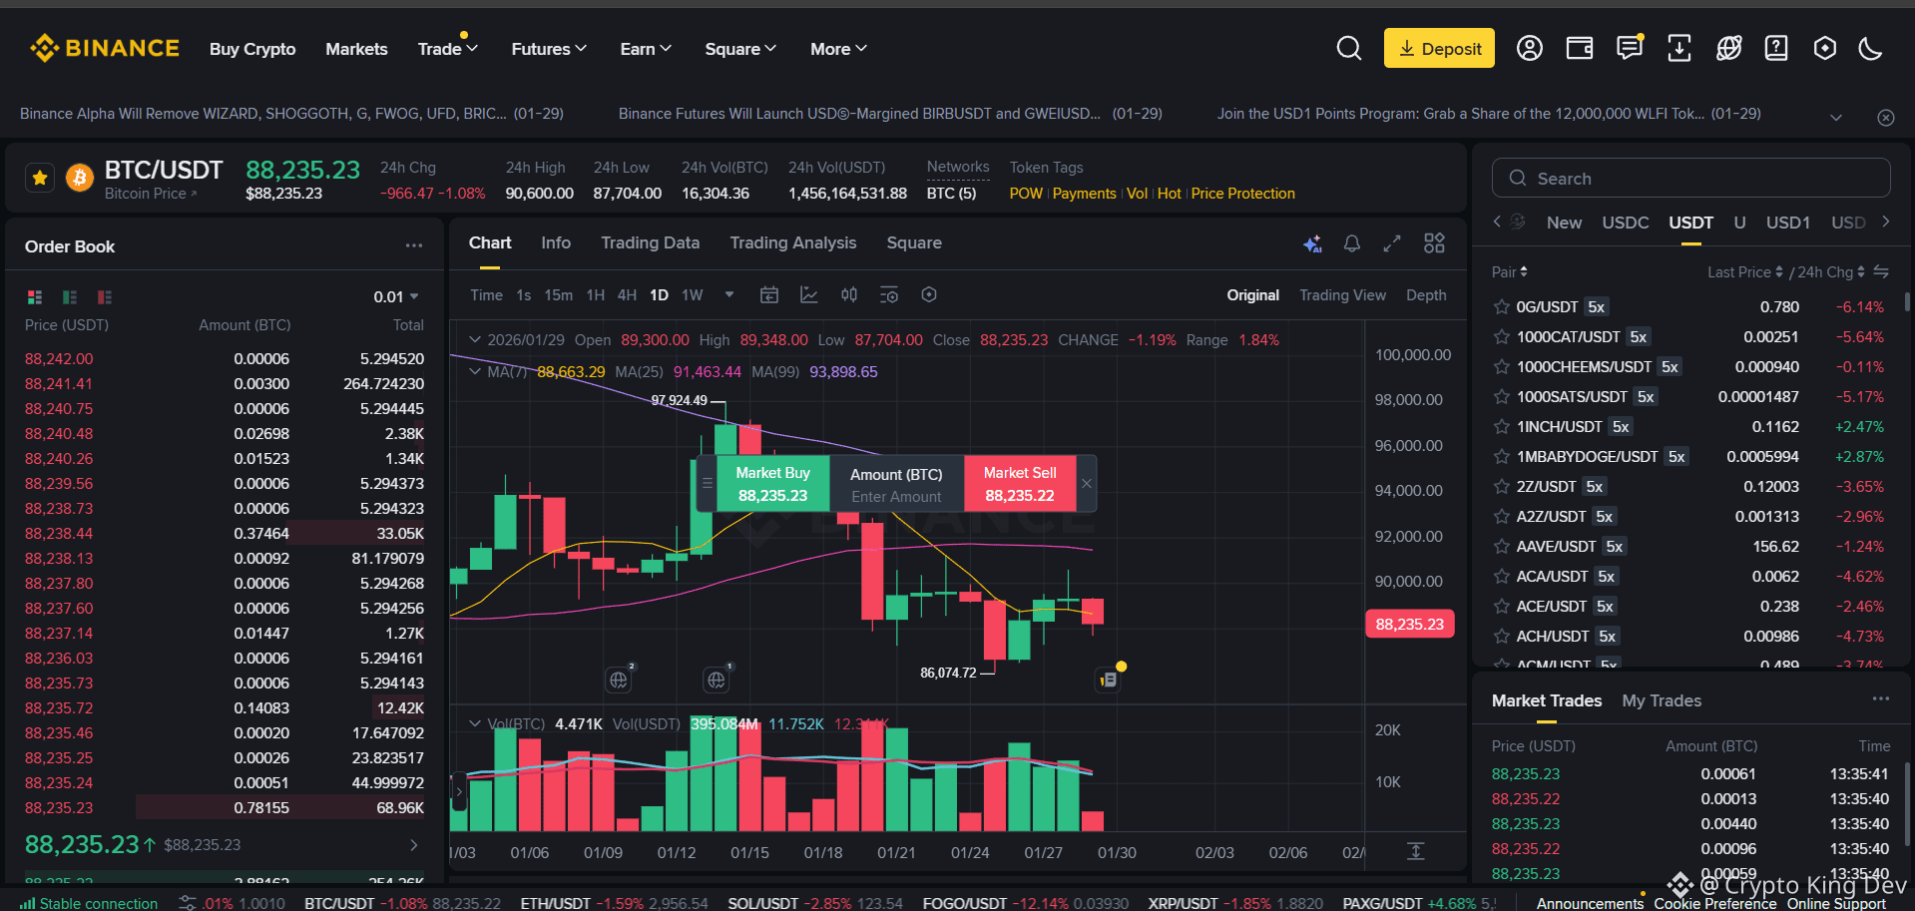The height and width of the screenshot is (911, 1915).
Task: Open the messages chat icon
Action: [1630, 48]
